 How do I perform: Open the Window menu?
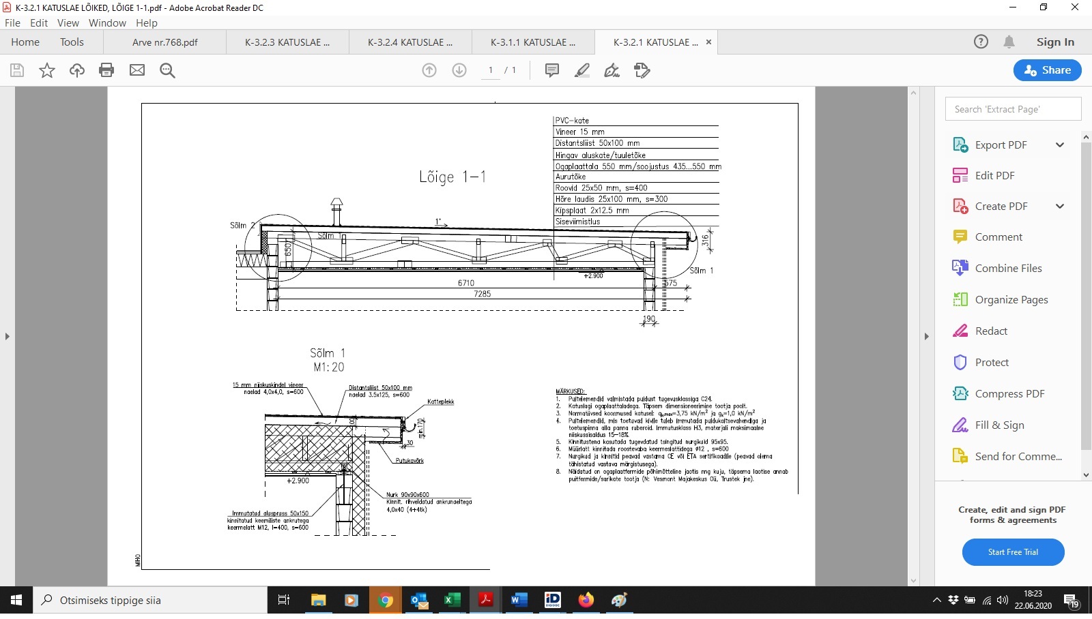pyautogui.click(x=107, y=22)
